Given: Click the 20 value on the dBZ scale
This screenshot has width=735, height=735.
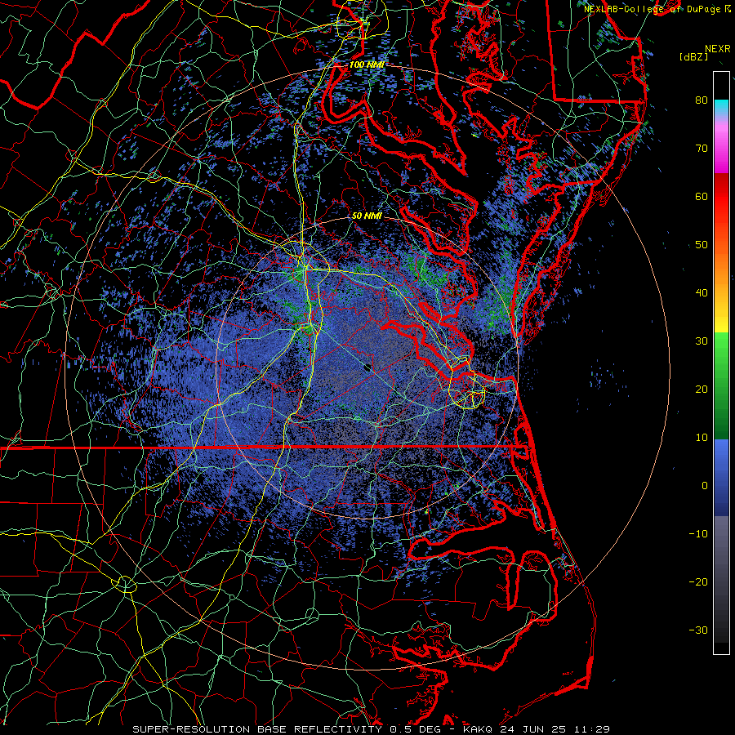Looking at the screenshot, I should [702, 389].
